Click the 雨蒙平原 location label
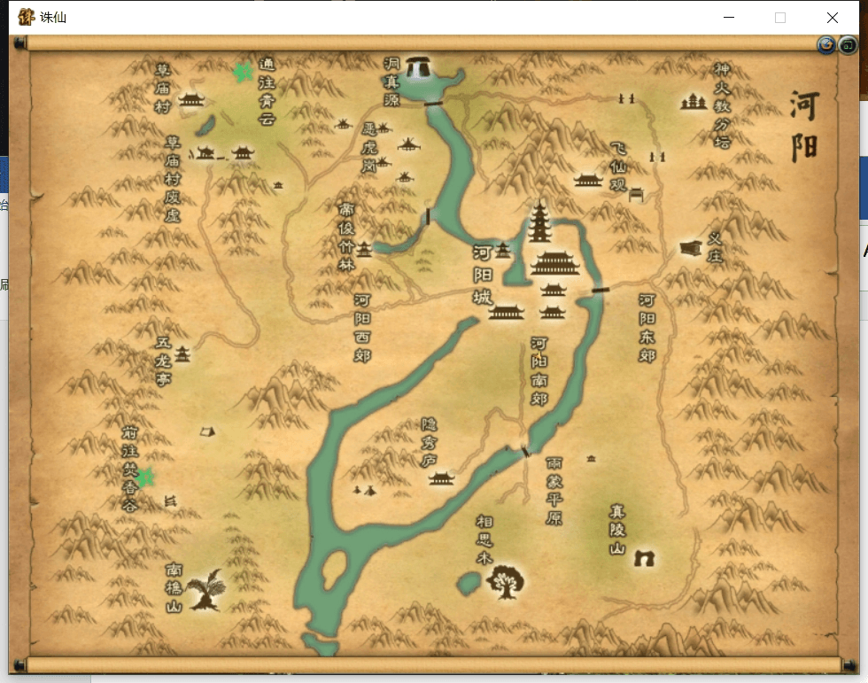Viewport: 868px width, 683px height. click(x=555, y=491)
